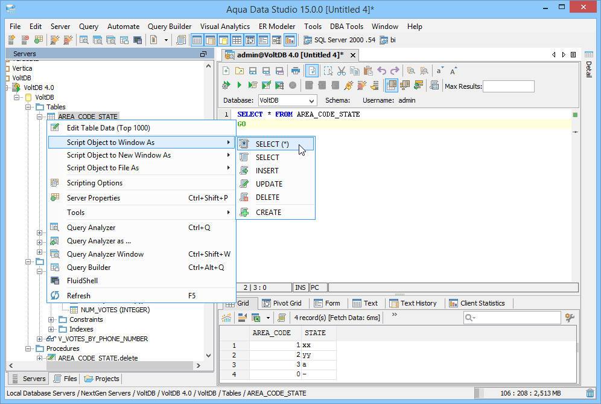Expand the V_VOTES_BY_PHONE_NUMBER view node
This screenshot has height=404, width=601.
pyautogui.click(x=39, y=339)
